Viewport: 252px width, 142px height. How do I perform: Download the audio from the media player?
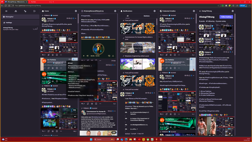pos(113,56)
